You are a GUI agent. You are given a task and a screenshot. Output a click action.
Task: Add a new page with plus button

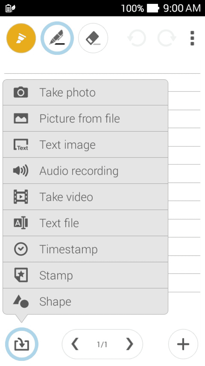[183, 344]
